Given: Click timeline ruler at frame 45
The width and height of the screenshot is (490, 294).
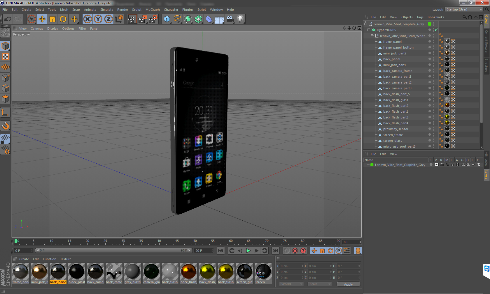Looking at the screenshot, I should click(177, 242).
